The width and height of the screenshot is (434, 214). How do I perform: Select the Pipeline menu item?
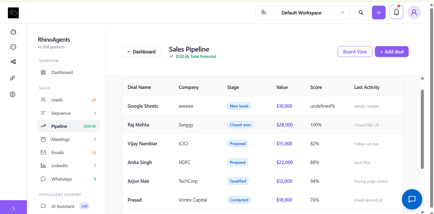click(68, 126)
